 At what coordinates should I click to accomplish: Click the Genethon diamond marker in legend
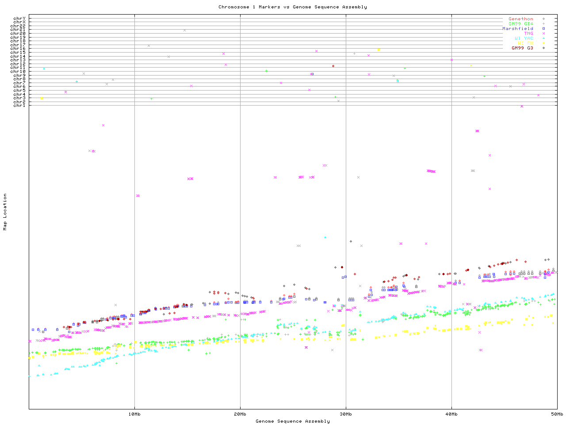click(x=543, y=19)
